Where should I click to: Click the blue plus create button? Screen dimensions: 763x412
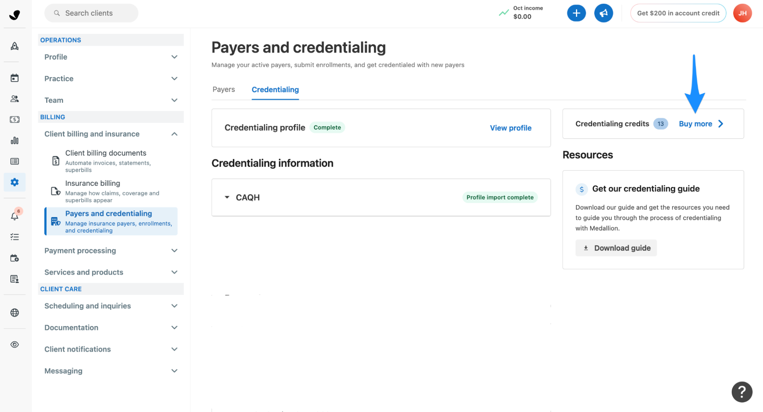point(576,13)
